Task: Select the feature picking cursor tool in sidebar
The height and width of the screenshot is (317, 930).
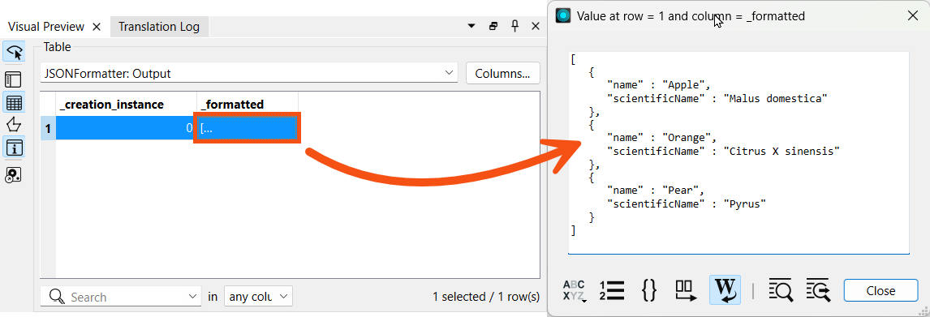Action: click(x=15, y=53)
